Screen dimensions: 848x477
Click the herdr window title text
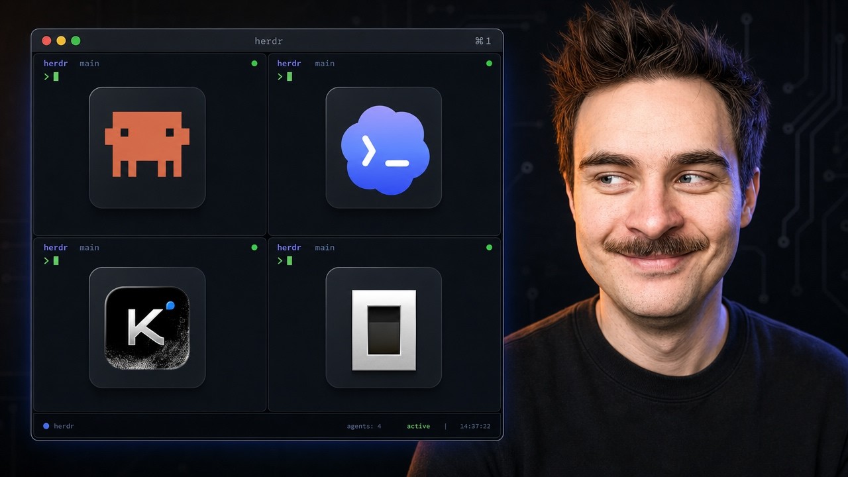click(x=268, y=41)
